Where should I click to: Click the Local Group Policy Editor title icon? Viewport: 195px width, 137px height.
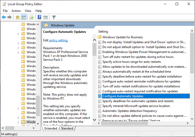pyautogui.click(x=4, y=4)
